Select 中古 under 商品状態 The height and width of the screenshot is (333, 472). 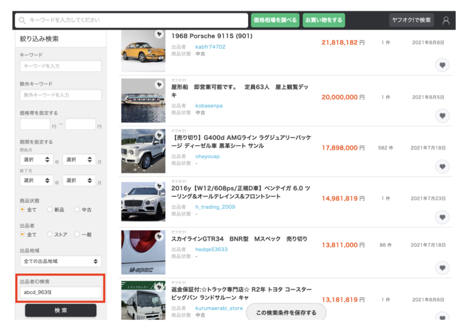[x=77, y=210]
